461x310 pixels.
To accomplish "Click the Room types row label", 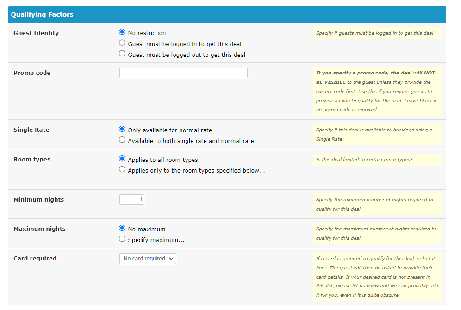I will (x=32, y=159).
